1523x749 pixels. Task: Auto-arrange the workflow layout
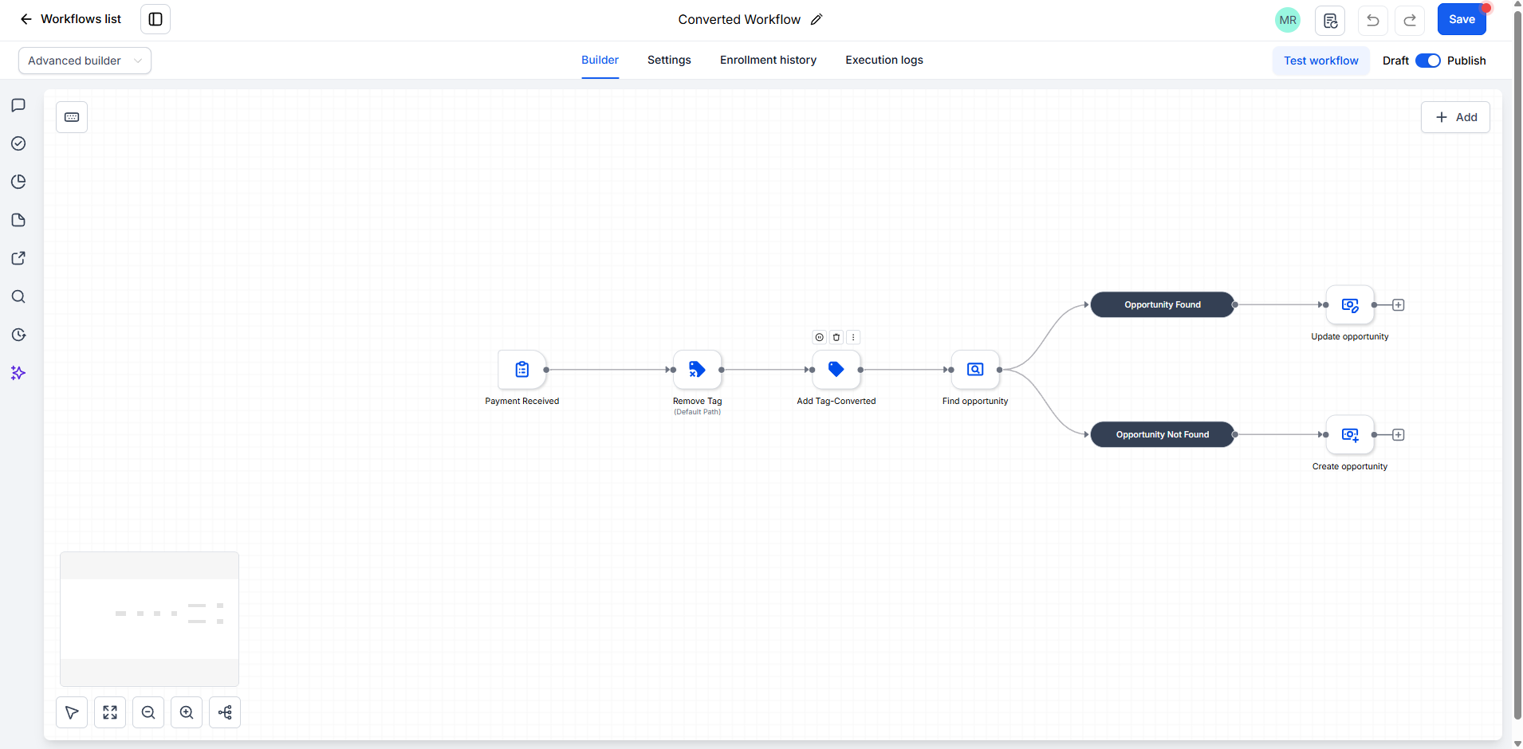point(225,712)
